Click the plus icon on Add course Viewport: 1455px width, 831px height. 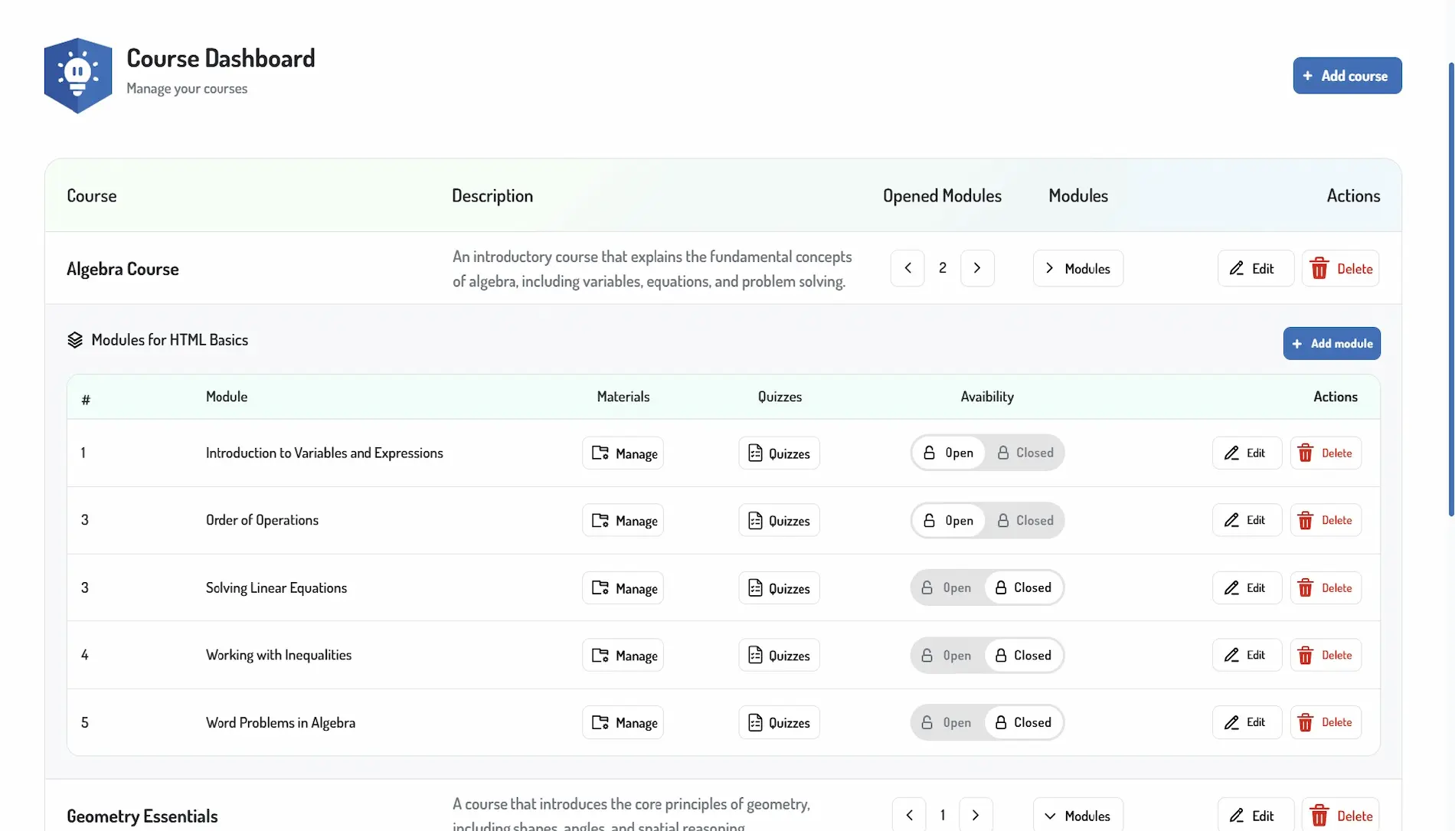(x=1308, y=76)
